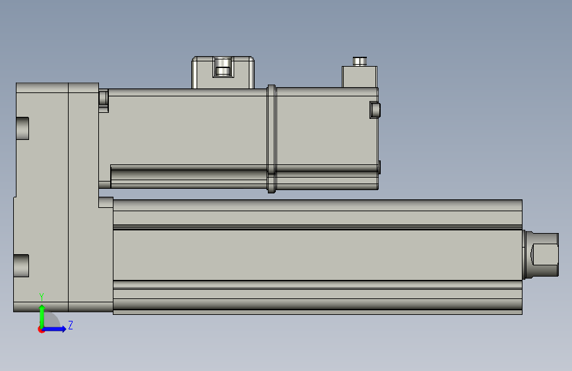The width and height of the screenshot is (572, 371).
Task: Click the green Y axis arrow
Action: click(42, 316)
